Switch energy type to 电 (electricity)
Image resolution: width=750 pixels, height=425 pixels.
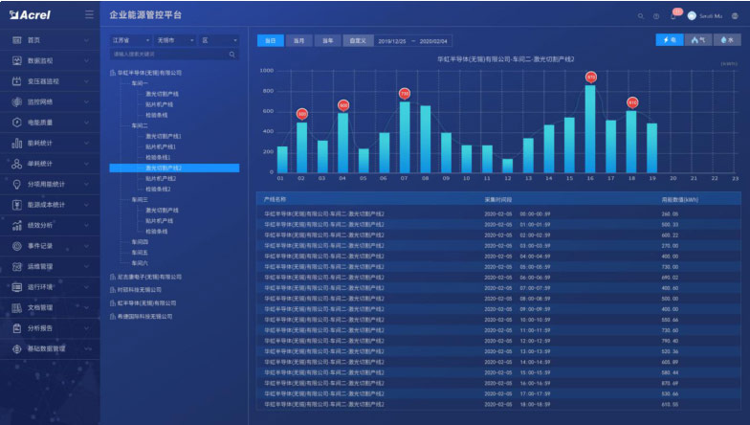click(x=669, y=40)
